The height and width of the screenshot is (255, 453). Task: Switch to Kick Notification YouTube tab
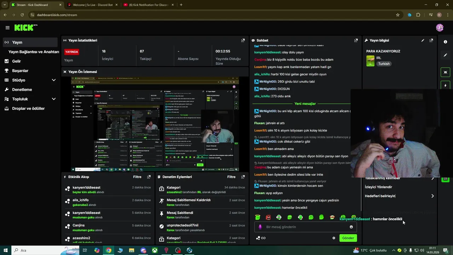coord(149,5)
